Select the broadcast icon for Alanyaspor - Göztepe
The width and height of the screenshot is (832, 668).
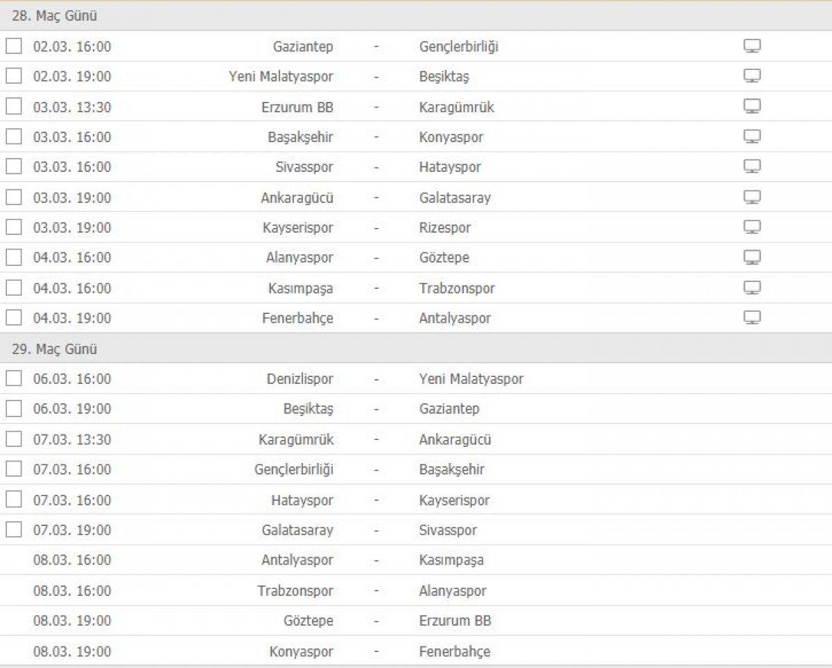pyautogui.click(x=752, y=258)
